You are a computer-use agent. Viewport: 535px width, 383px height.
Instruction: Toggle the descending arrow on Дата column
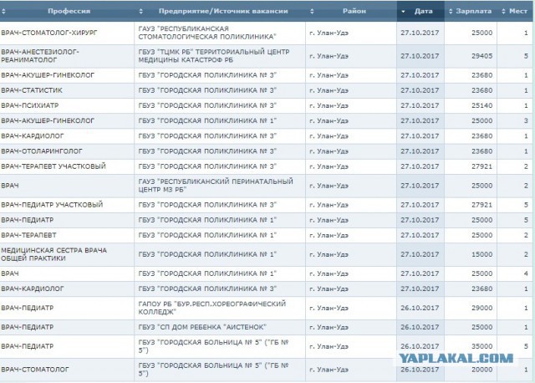click(403, 12)
